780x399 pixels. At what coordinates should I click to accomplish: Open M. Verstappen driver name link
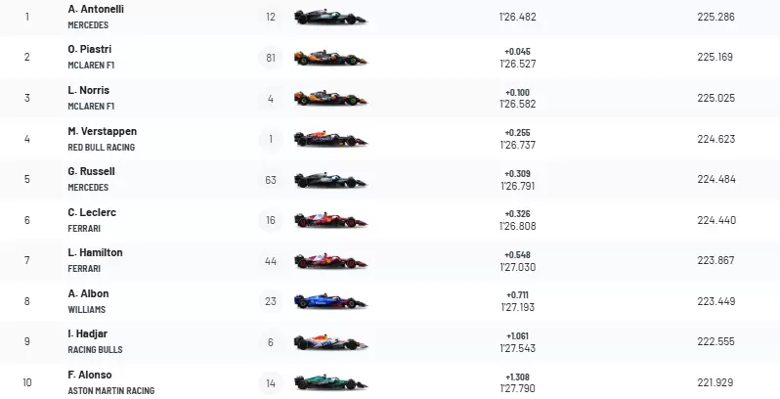tap(102, 131)
